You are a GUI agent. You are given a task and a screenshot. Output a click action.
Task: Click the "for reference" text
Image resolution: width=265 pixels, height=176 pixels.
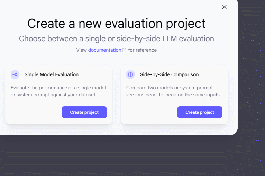[x=143, y=50]
